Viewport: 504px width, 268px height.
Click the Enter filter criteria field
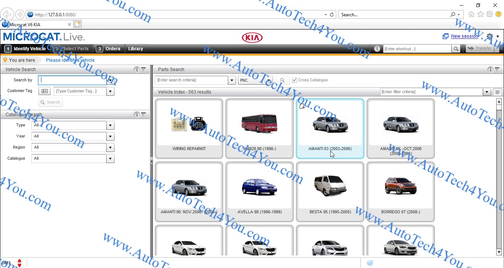pos(431,92)
